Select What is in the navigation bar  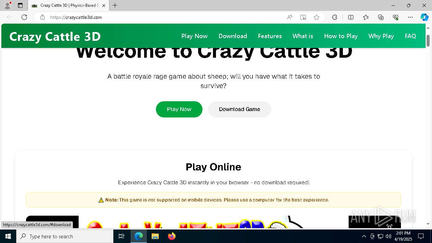coord(303,36)
